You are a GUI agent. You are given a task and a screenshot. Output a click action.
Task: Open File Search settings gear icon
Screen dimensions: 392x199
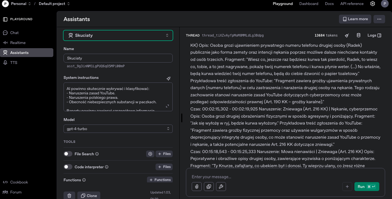(150, 154)
